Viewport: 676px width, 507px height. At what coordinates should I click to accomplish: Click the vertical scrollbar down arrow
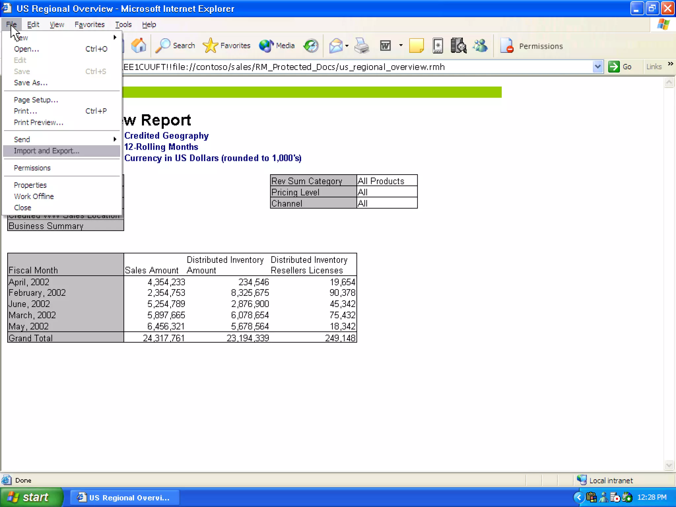point(669,465)
